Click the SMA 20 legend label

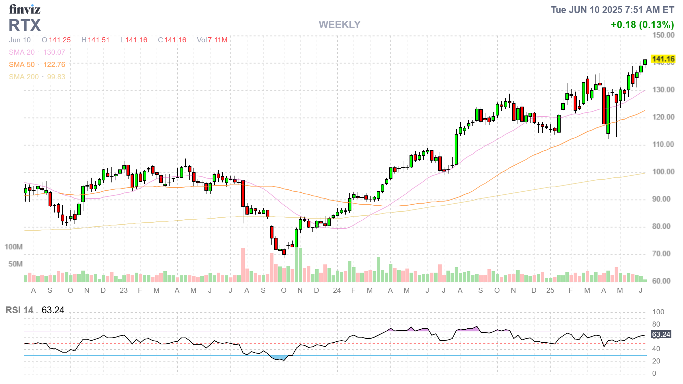coord(22,52)
